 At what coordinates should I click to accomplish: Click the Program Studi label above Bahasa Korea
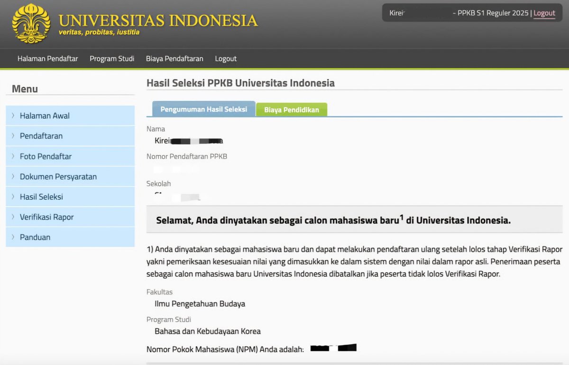click(169, 319)
